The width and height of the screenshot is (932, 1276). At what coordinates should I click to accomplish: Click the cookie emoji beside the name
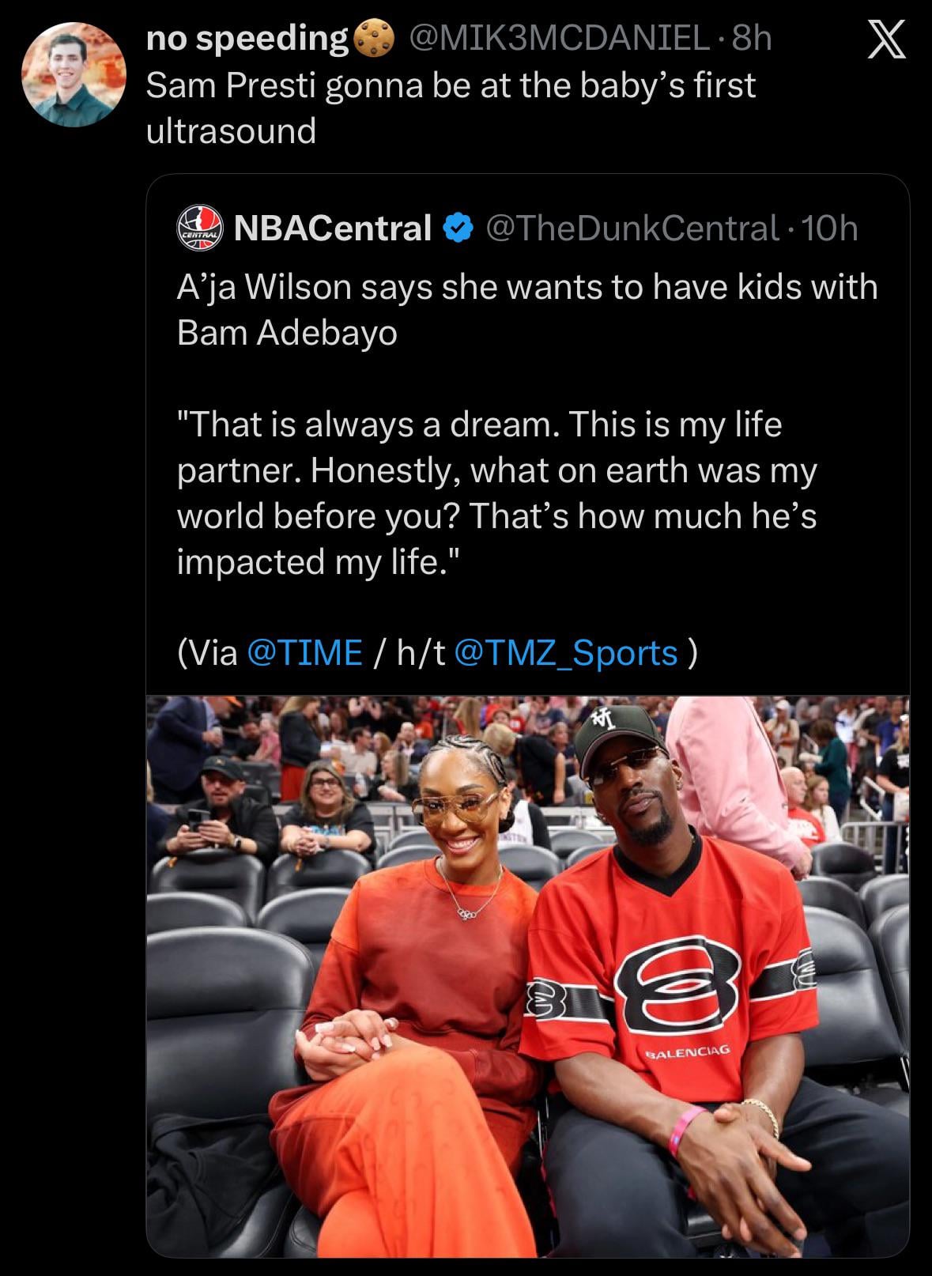click(372, 39)
